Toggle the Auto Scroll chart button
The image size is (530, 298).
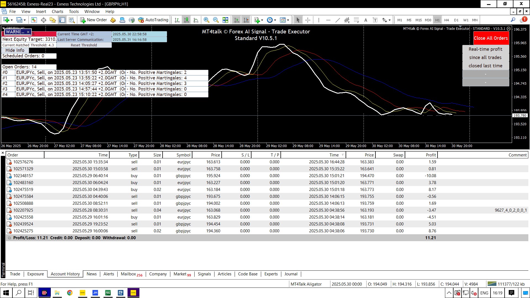[x=237, y=20]
